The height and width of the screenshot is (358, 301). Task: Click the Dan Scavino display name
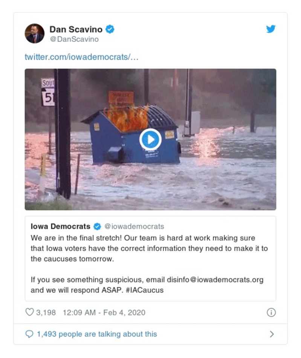(76, 29)
